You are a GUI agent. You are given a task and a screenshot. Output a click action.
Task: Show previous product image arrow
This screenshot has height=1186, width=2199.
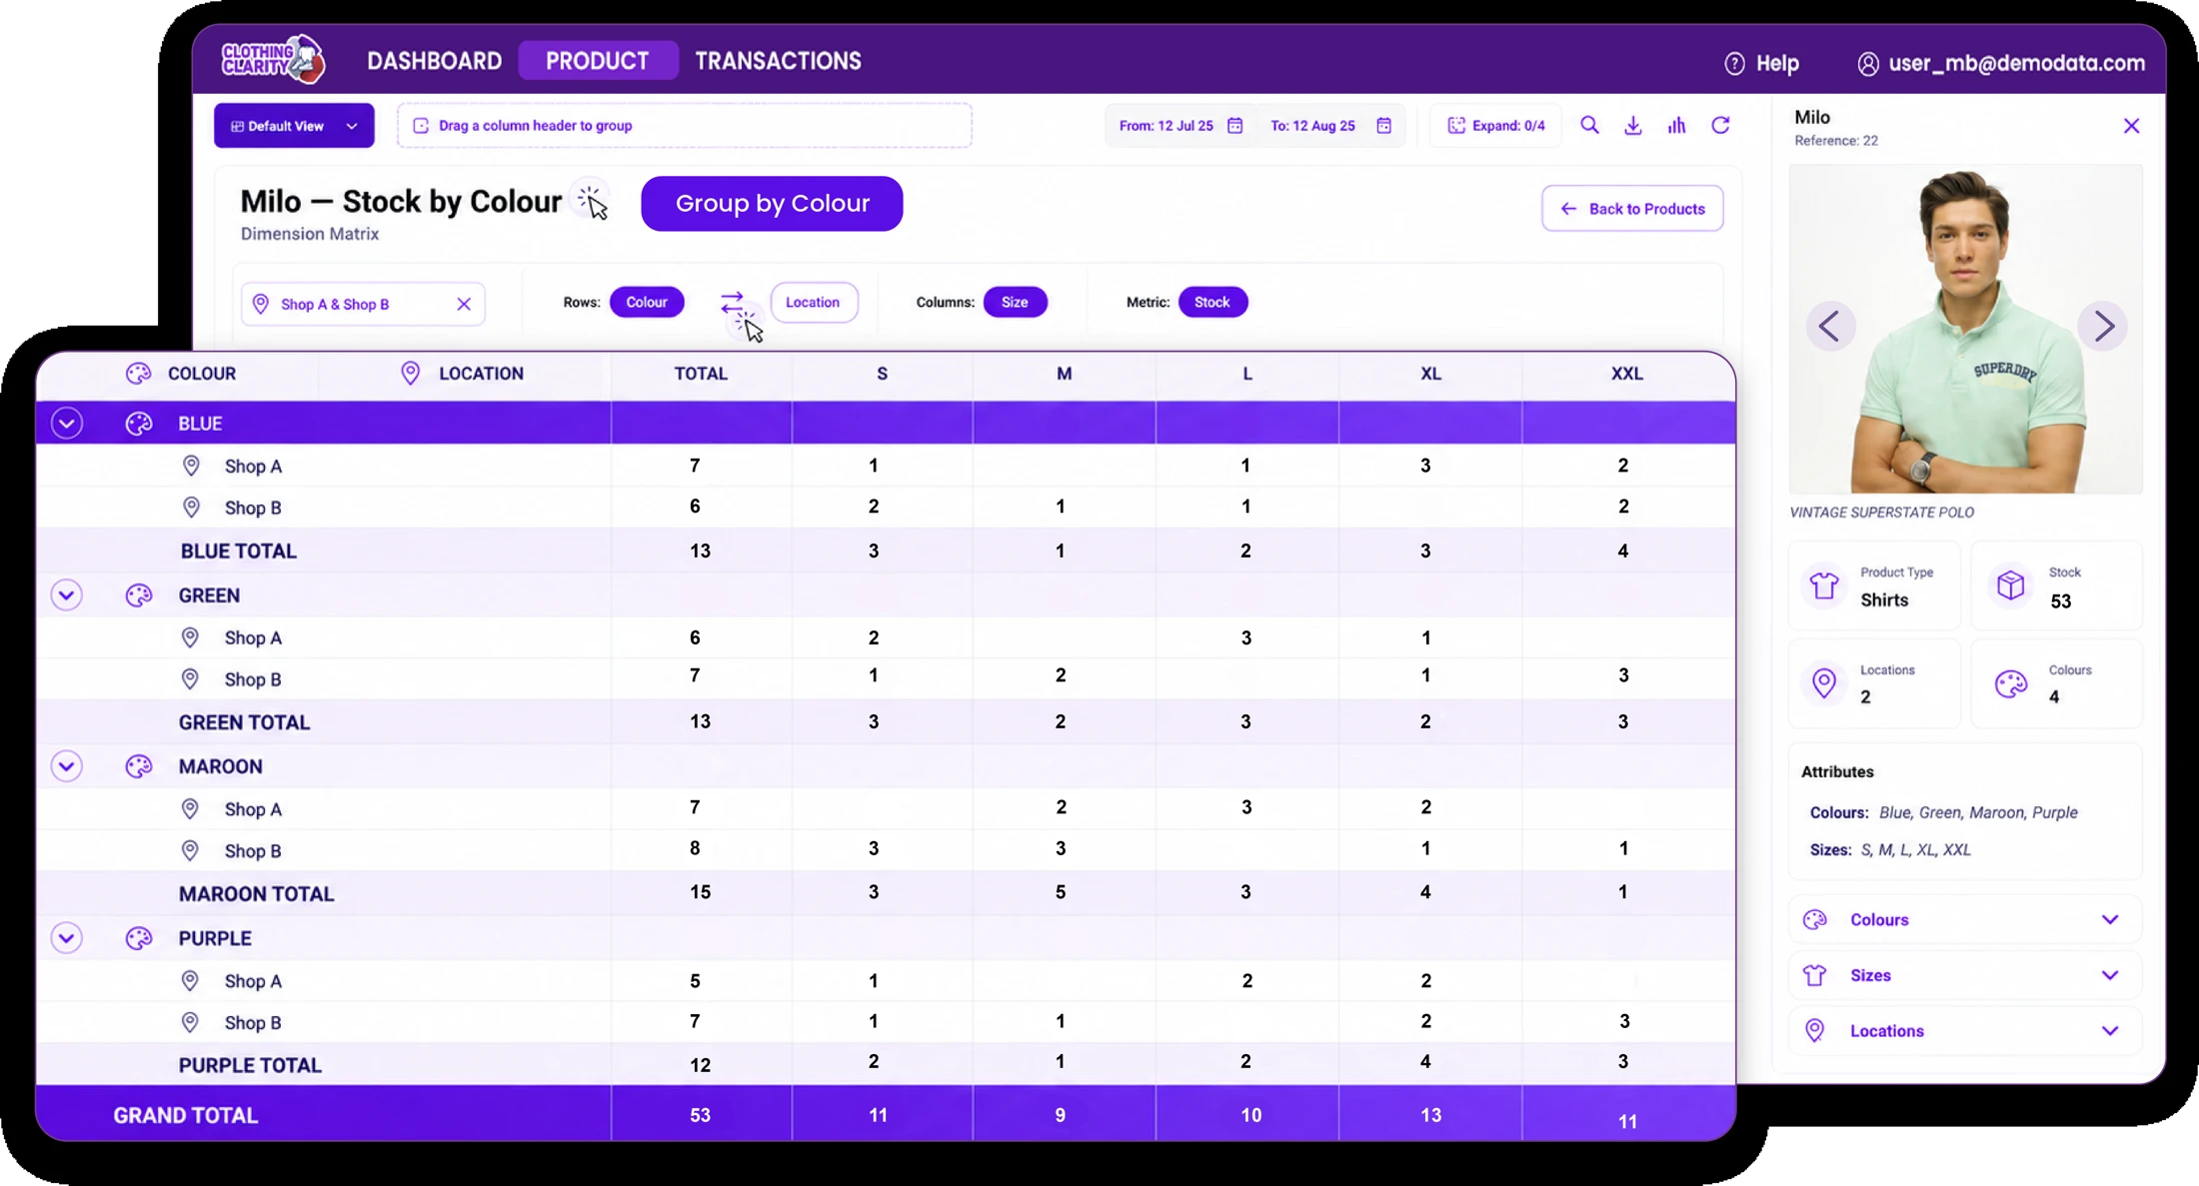pyautogui.click(x=1830, y=325)
